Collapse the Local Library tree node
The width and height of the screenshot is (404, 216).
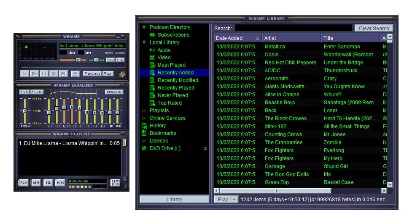tap(144, 42)
